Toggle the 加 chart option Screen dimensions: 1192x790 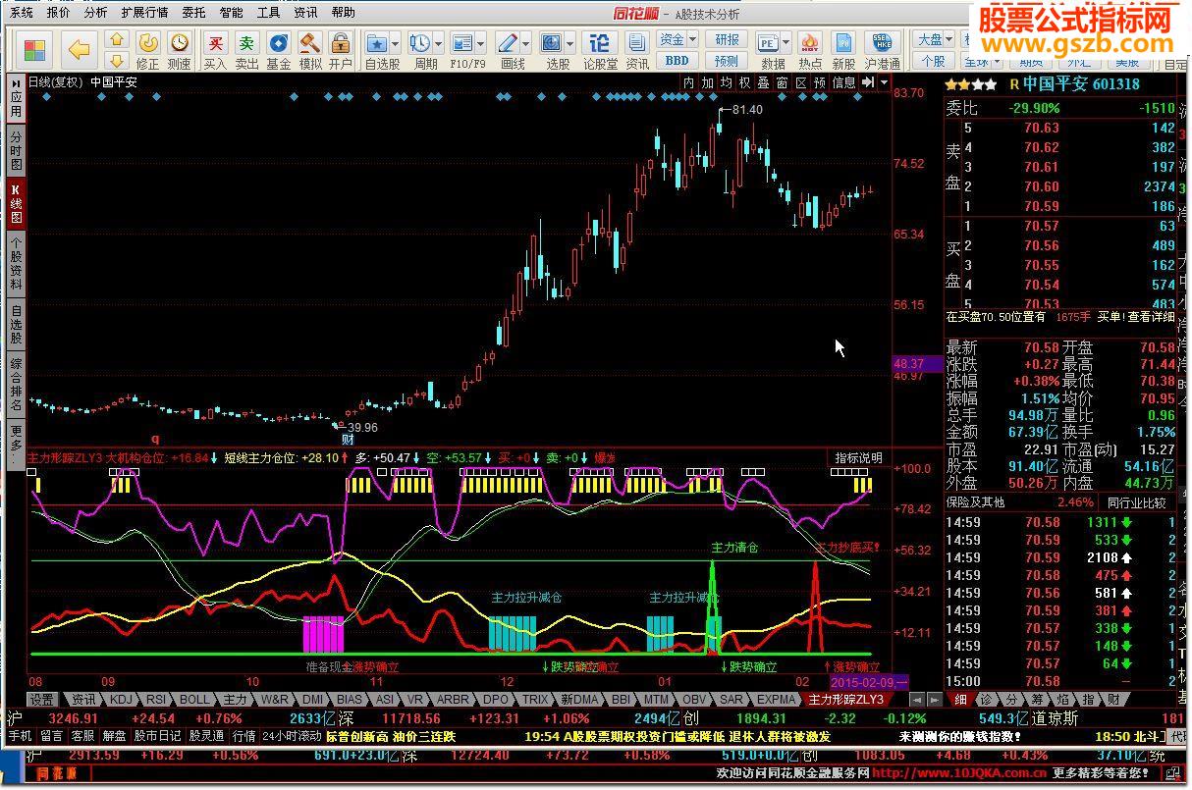pyautogui.click(x=708, y=83)
